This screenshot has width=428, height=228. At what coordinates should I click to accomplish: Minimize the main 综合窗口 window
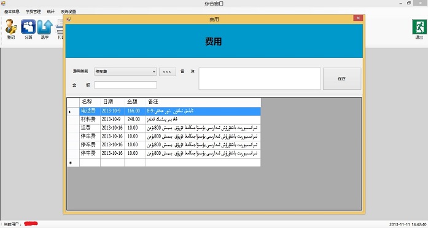[x=401, y=3]
